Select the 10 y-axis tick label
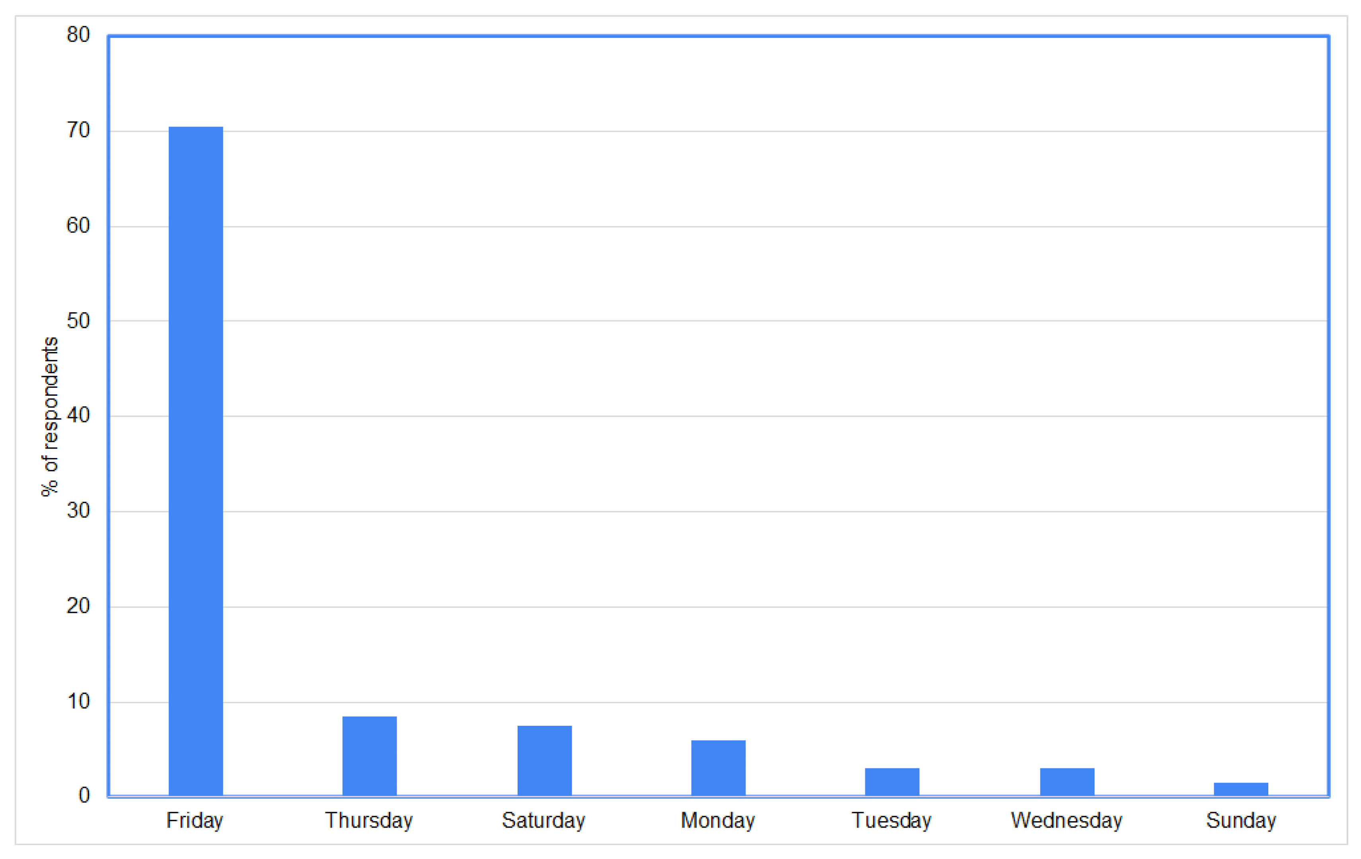Screen dimensions: 1361x859 (x=78, y=702)
